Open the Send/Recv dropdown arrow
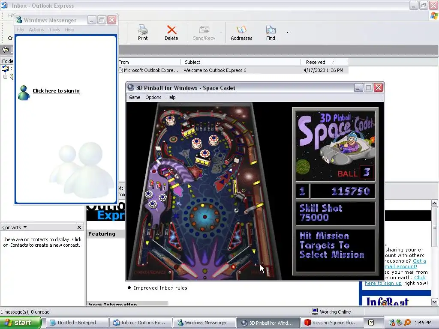The image size is (439, 329). tap(221, 33)
